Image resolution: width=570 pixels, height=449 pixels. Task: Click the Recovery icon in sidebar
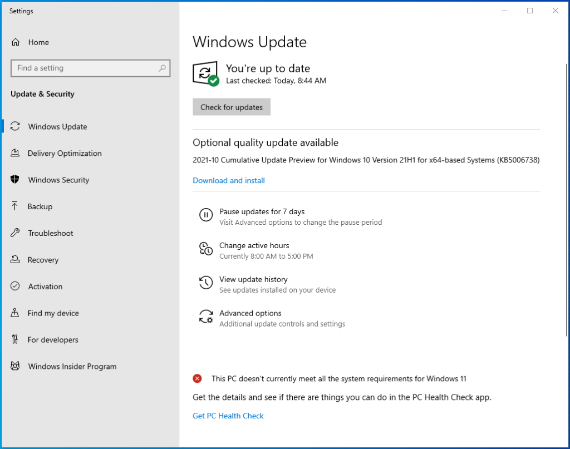pyautogui.click(x=15, y=259)
